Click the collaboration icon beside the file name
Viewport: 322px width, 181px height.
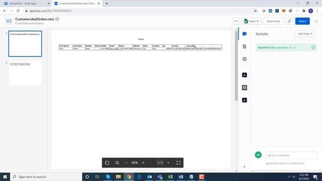57,19
